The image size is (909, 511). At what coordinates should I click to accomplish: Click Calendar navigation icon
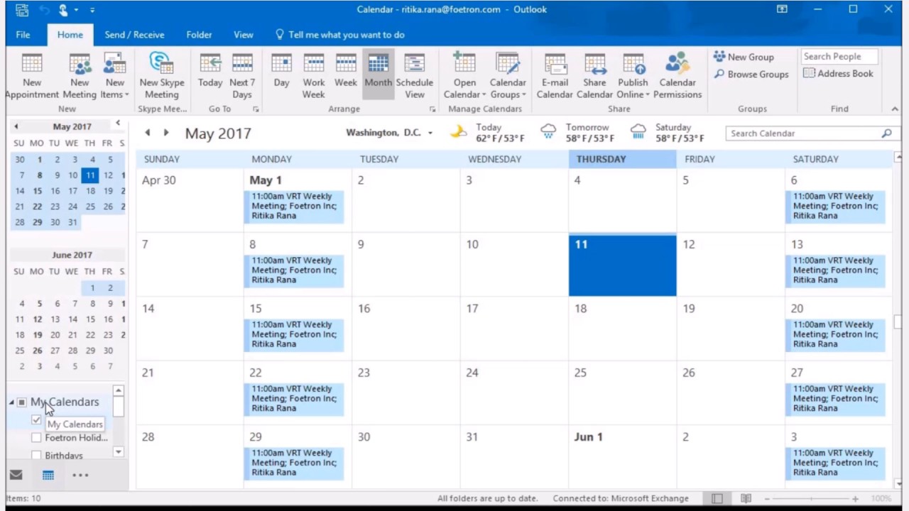pyautogui.click(x=48, y=475)
